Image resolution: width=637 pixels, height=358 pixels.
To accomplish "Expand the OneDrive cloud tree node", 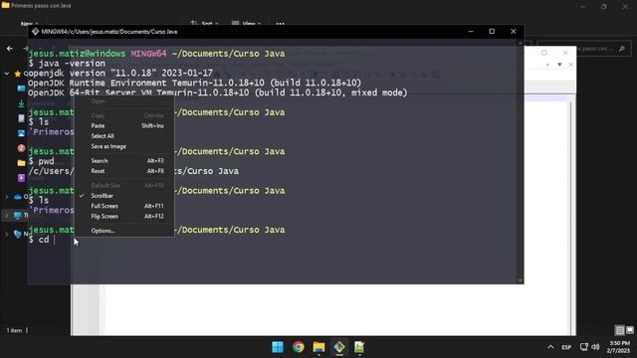I will pos(7,197).
